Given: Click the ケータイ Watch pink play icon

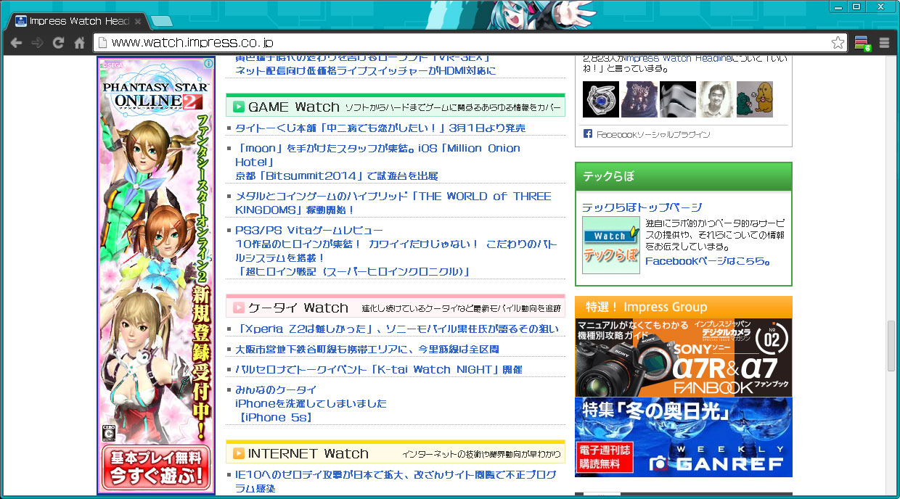Looking at the screenshot, I should (239, 308).
